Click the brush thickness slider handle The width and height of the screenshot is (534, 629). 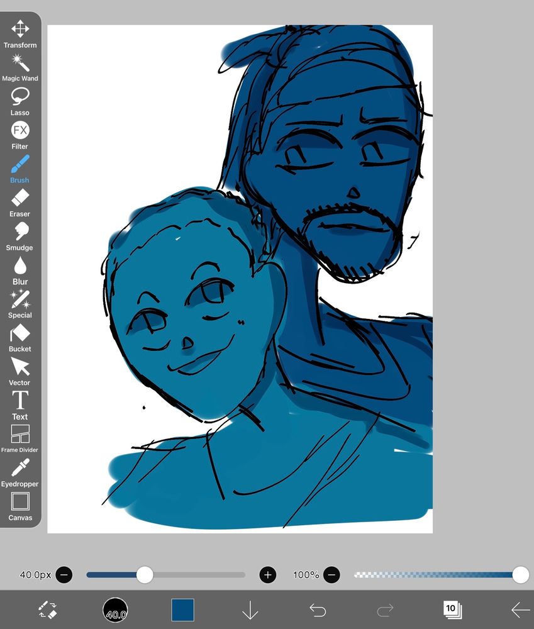[x=145, y=575]
